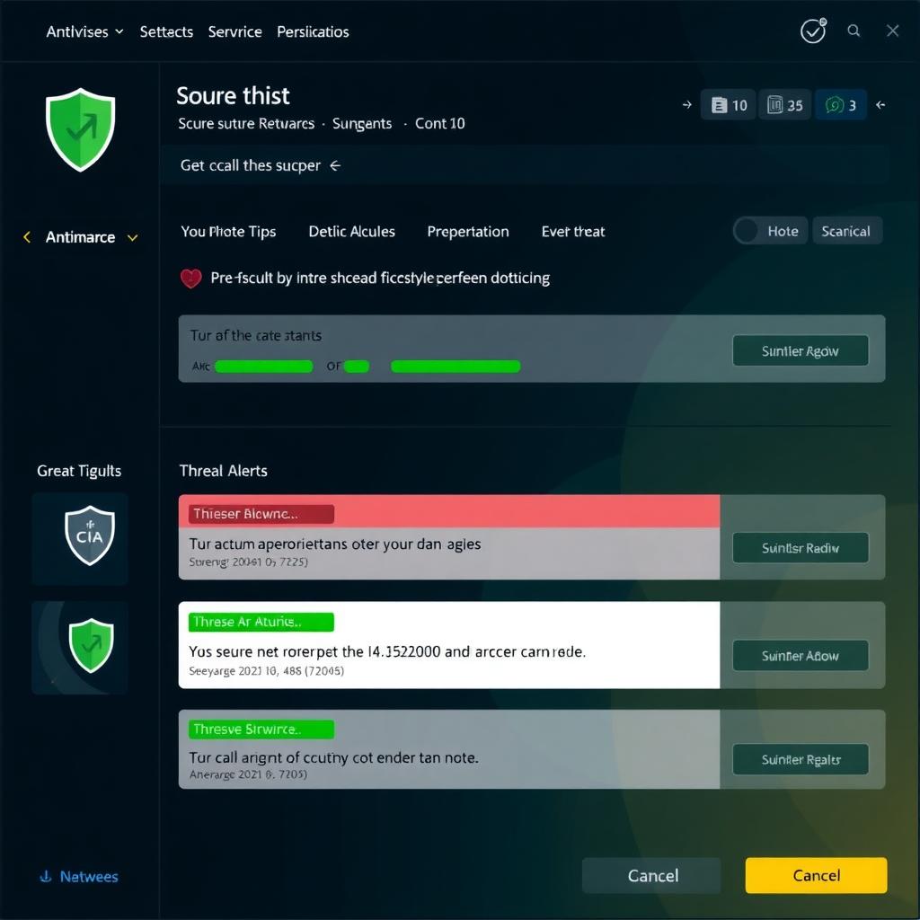Click the first green progress bar

click(x=263, y=367)
